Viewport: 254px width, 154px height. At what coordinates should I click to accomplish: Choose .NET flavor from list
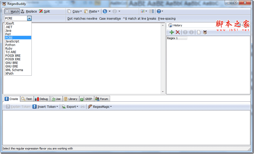[18, 27]
